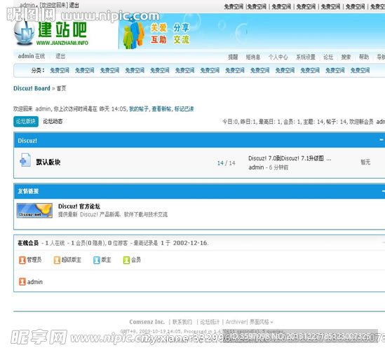This screenshot has height=350, width=385.
Task: Open 系统设置 menu
Action: tap(306, 57)
